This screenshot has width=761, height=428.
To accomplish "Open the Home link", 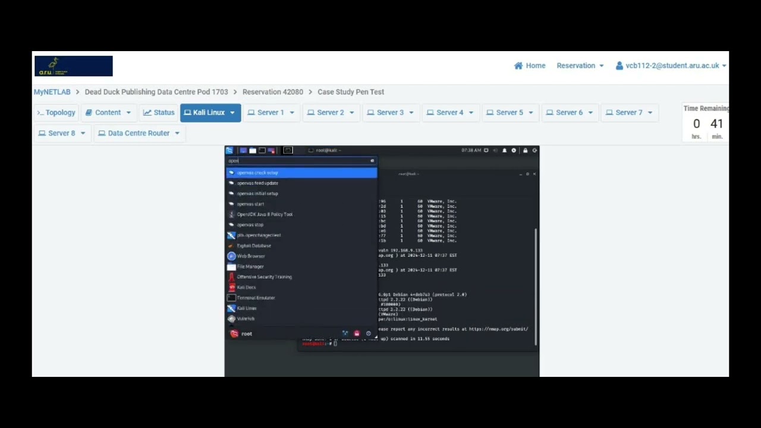I will click(530, 65).
